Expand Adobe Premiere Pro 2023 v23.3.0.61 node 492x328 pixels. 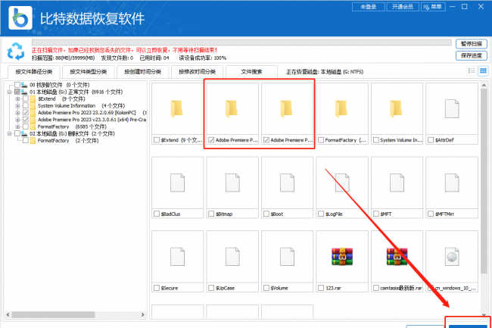click(18, 120)
